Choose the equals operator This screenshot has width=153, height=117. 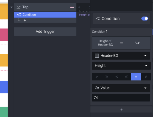136,77
